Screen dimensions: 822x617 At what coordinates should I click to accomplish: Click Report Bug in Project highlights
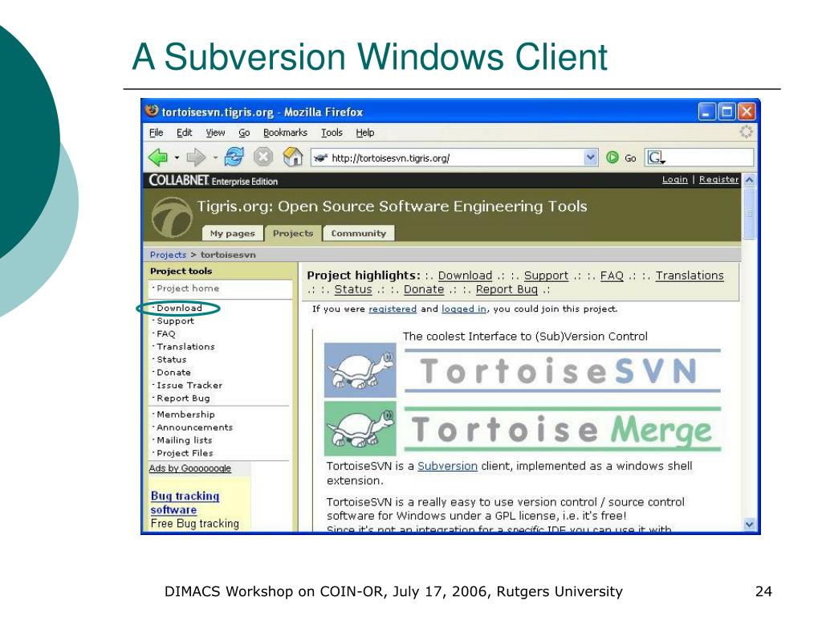(x=507, y=289)
